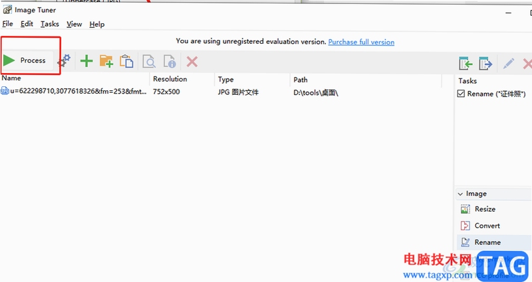The image size is (532, 282).
Task: Click the Image Tuner title bar app icon
Action: (x=7, y=9)
